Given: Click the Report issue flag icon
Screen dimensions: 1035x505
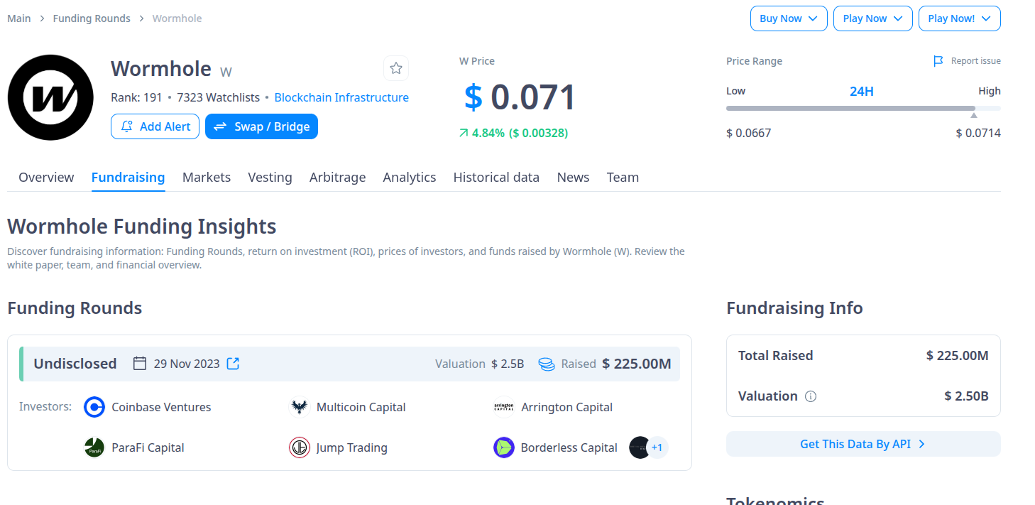Looking at the screenshot, I should click(x=938, y=61).
